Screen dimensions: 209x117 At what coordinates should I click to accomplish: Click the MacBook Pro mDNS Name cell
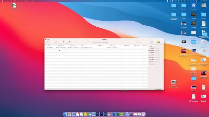[x=112, y=48]
